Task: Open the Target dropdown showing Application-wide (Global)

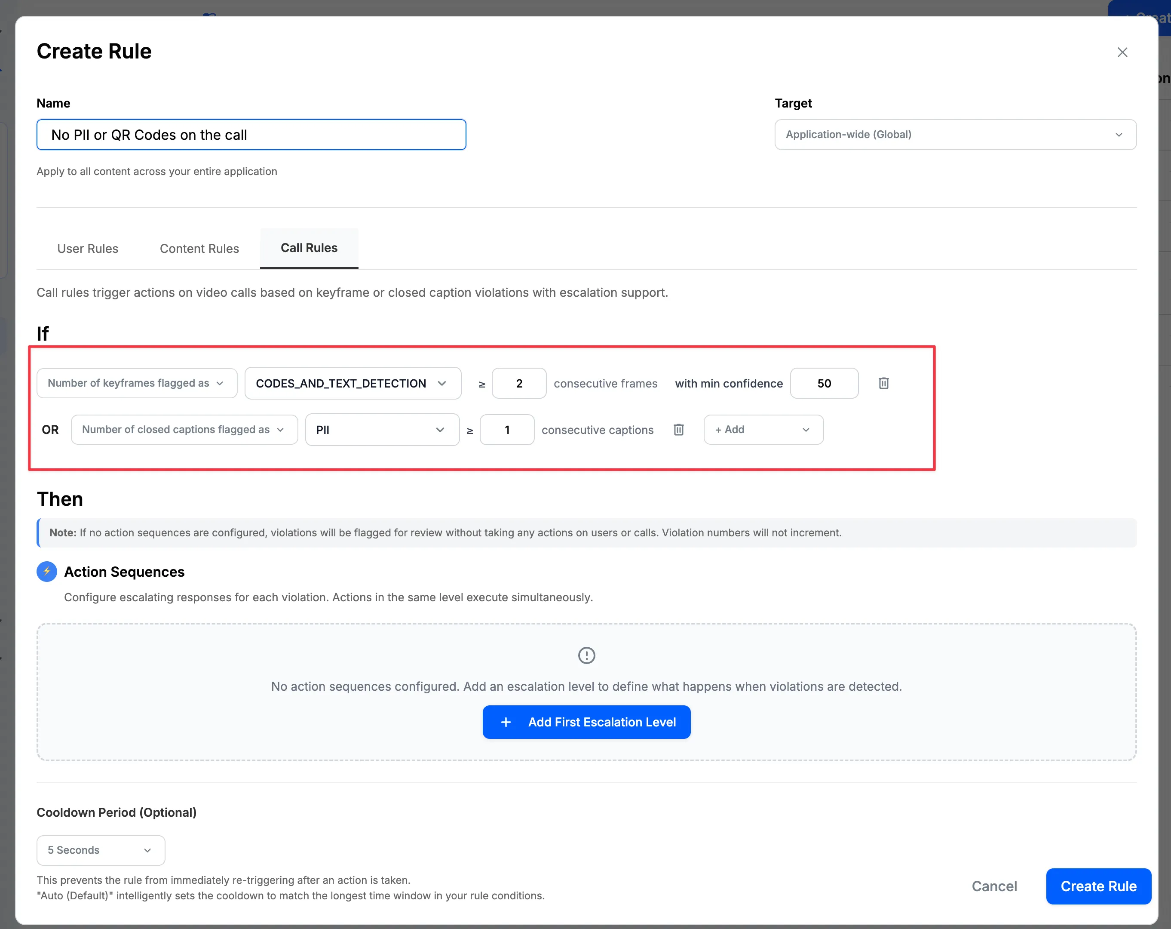Action: click(955, 134)
